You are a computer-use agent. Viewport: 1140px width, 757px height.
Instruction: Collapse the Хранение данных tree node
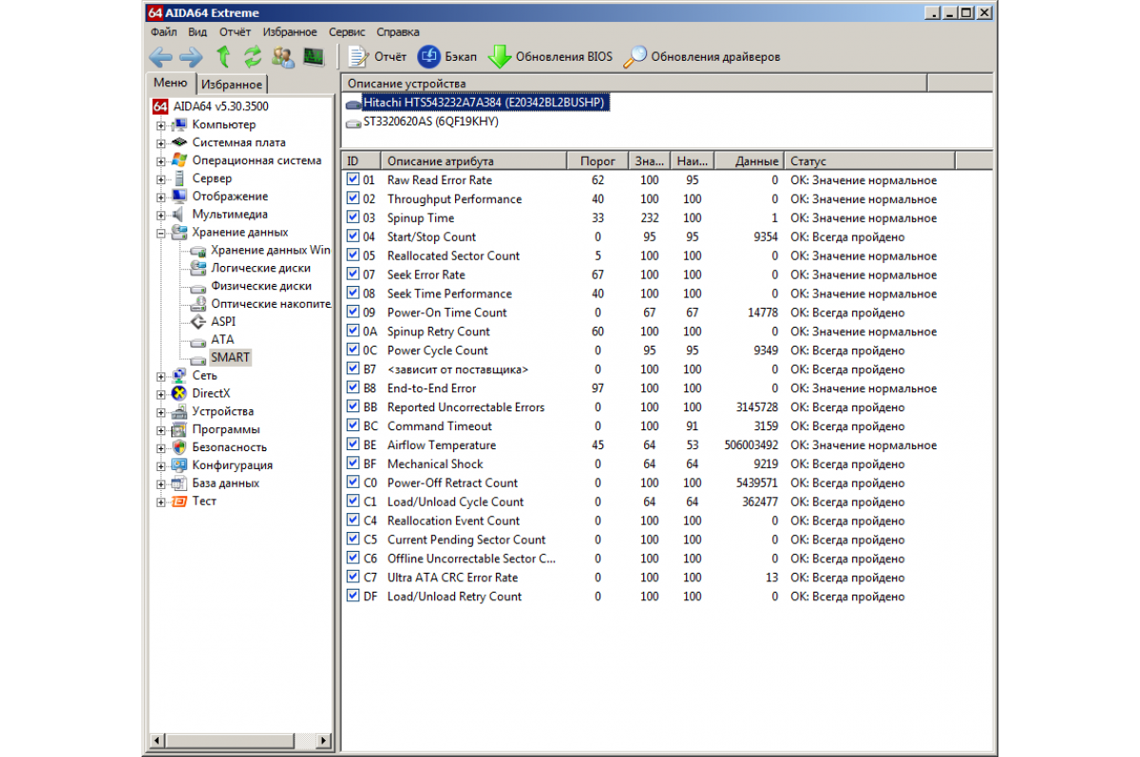pos(161,234)
